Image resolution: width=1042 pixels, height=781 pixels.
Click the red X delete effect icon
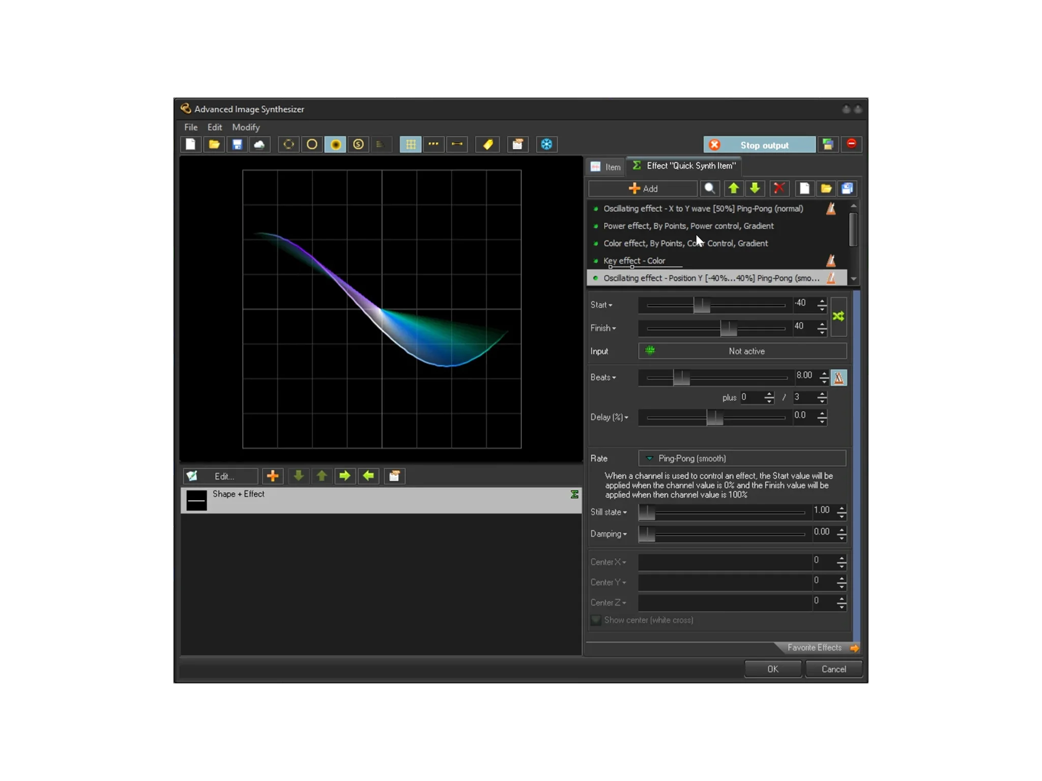[778, 189]
